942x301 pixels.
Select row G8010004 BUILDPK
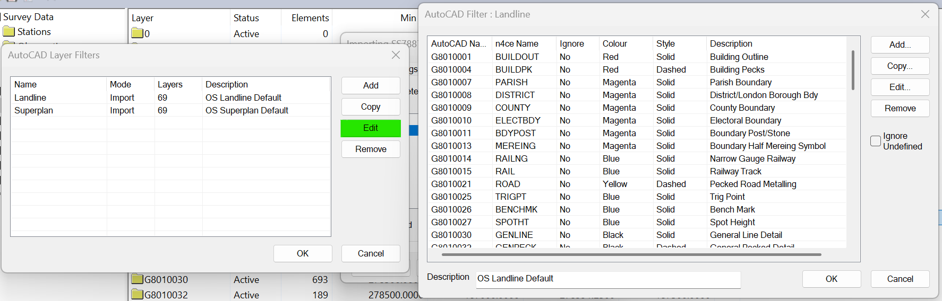tap(637, 69)
